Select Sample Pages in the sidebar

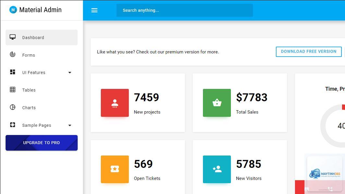(x=42, y=125)
